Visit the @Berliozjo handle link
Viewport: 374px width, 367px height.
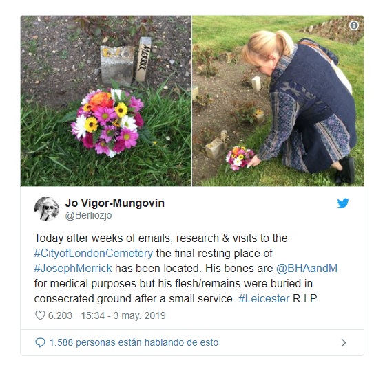(88, 215)
